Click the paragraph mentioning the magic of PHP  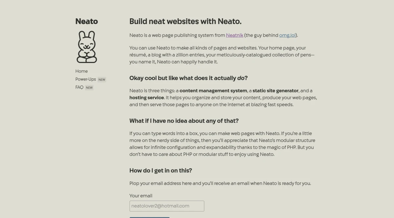tap(222, 144)
